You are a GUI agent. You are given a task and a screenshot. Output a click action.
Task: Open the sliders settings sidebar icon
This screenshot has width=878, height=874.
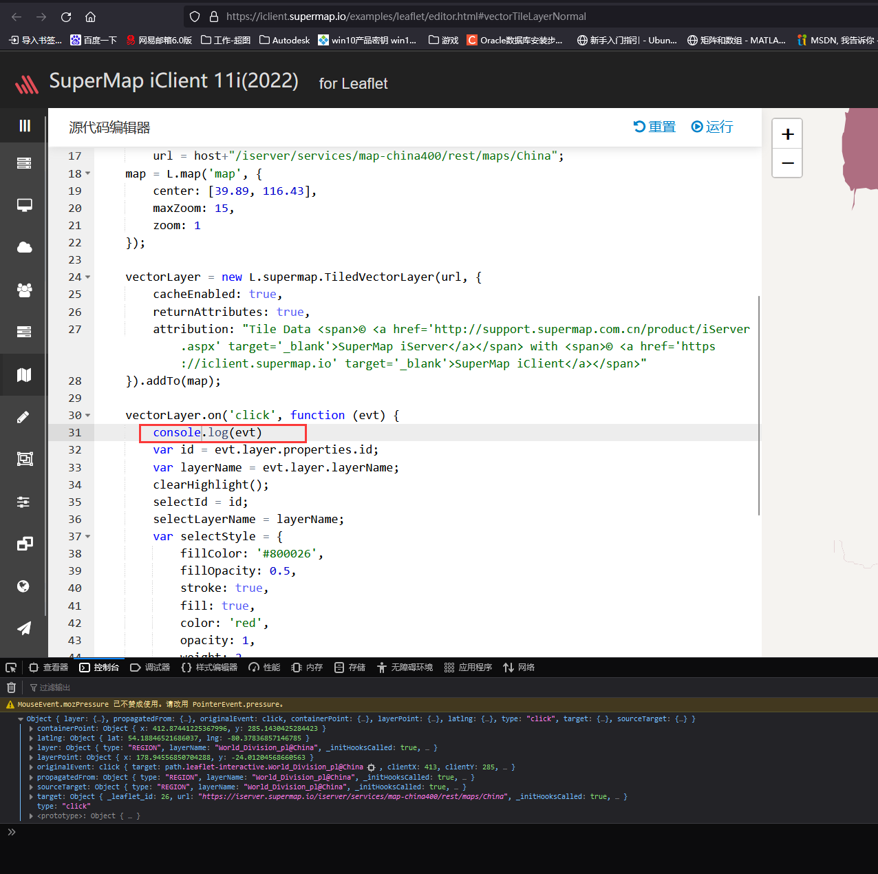click(x=23, y=502)
